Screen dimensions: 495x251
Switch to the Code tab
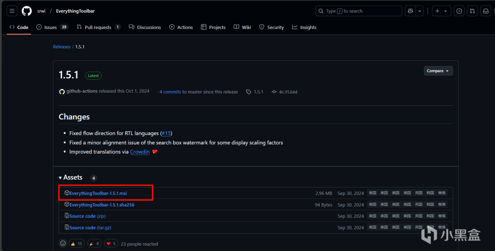19,27
